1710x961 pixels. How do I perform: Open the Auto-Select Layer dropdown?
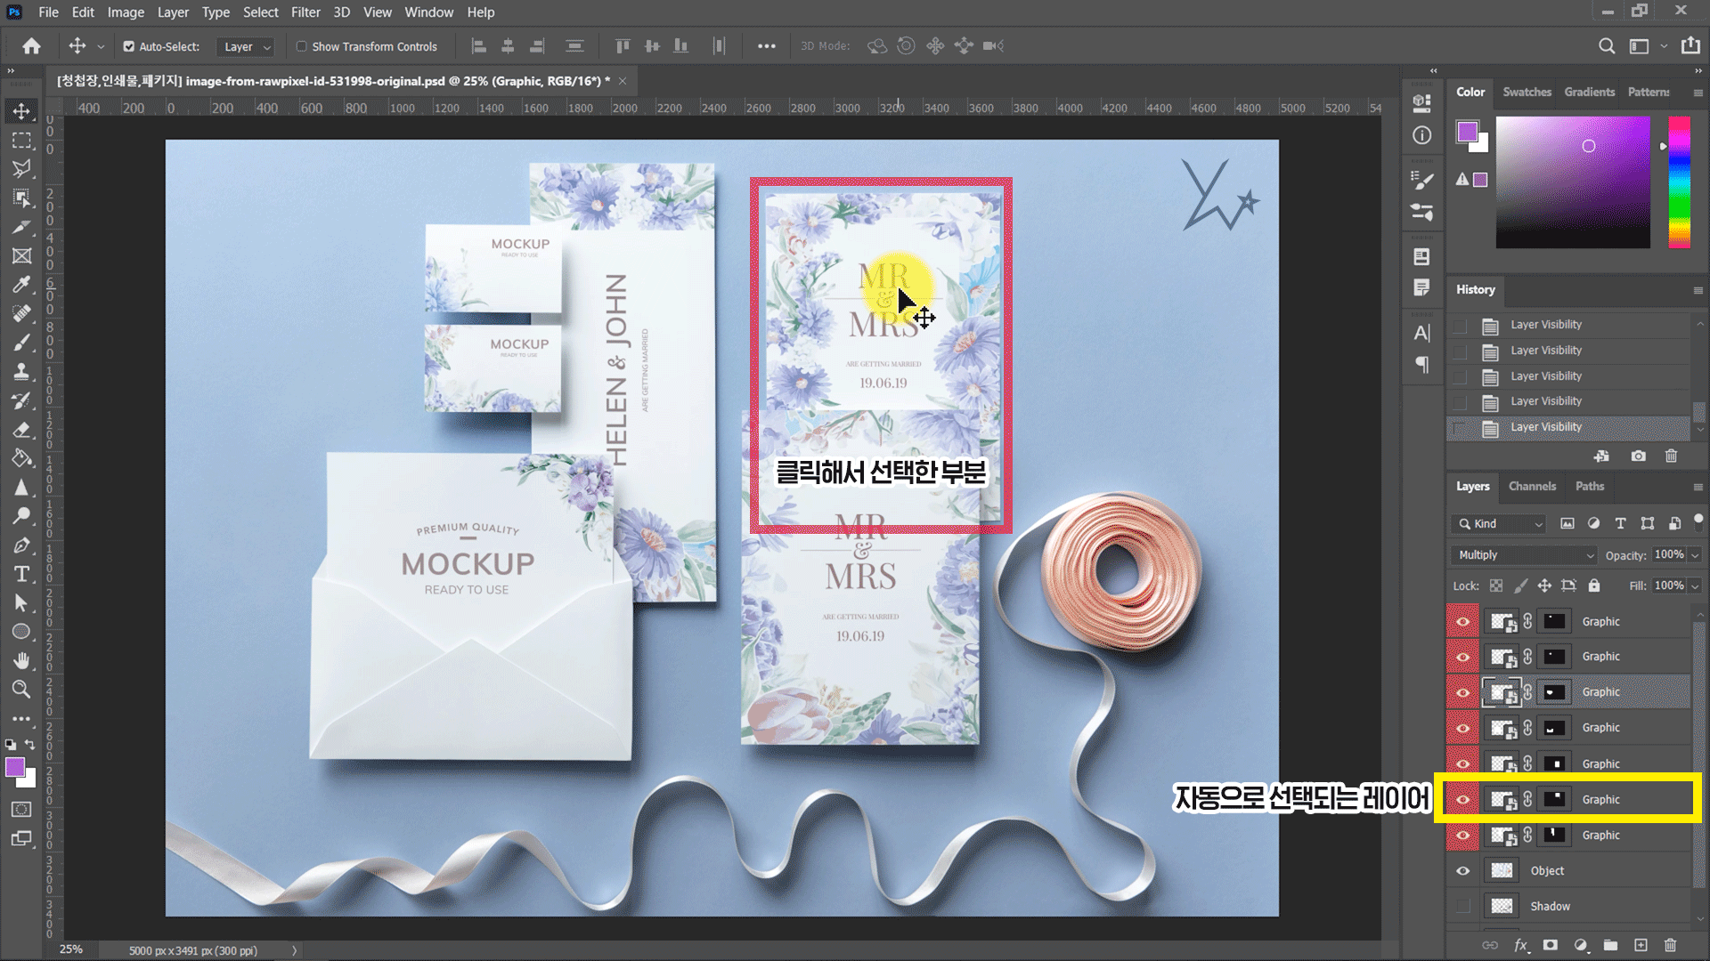tap(246, 46)
